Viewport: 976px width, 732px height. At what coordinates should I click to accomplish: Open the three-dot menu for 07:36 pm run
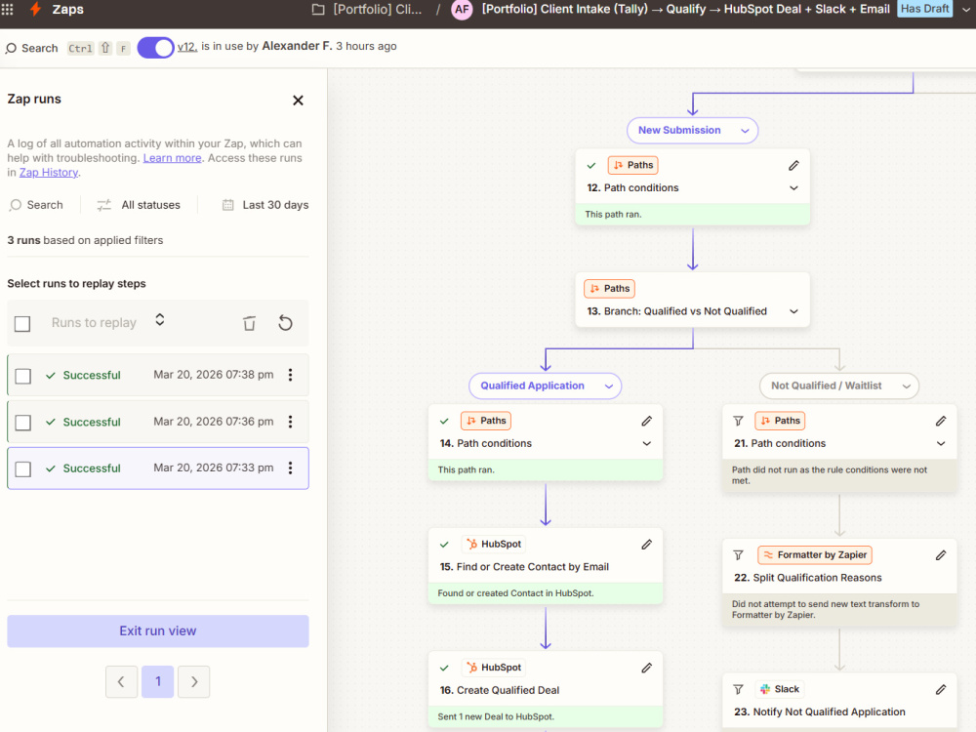tap(290, 422)
